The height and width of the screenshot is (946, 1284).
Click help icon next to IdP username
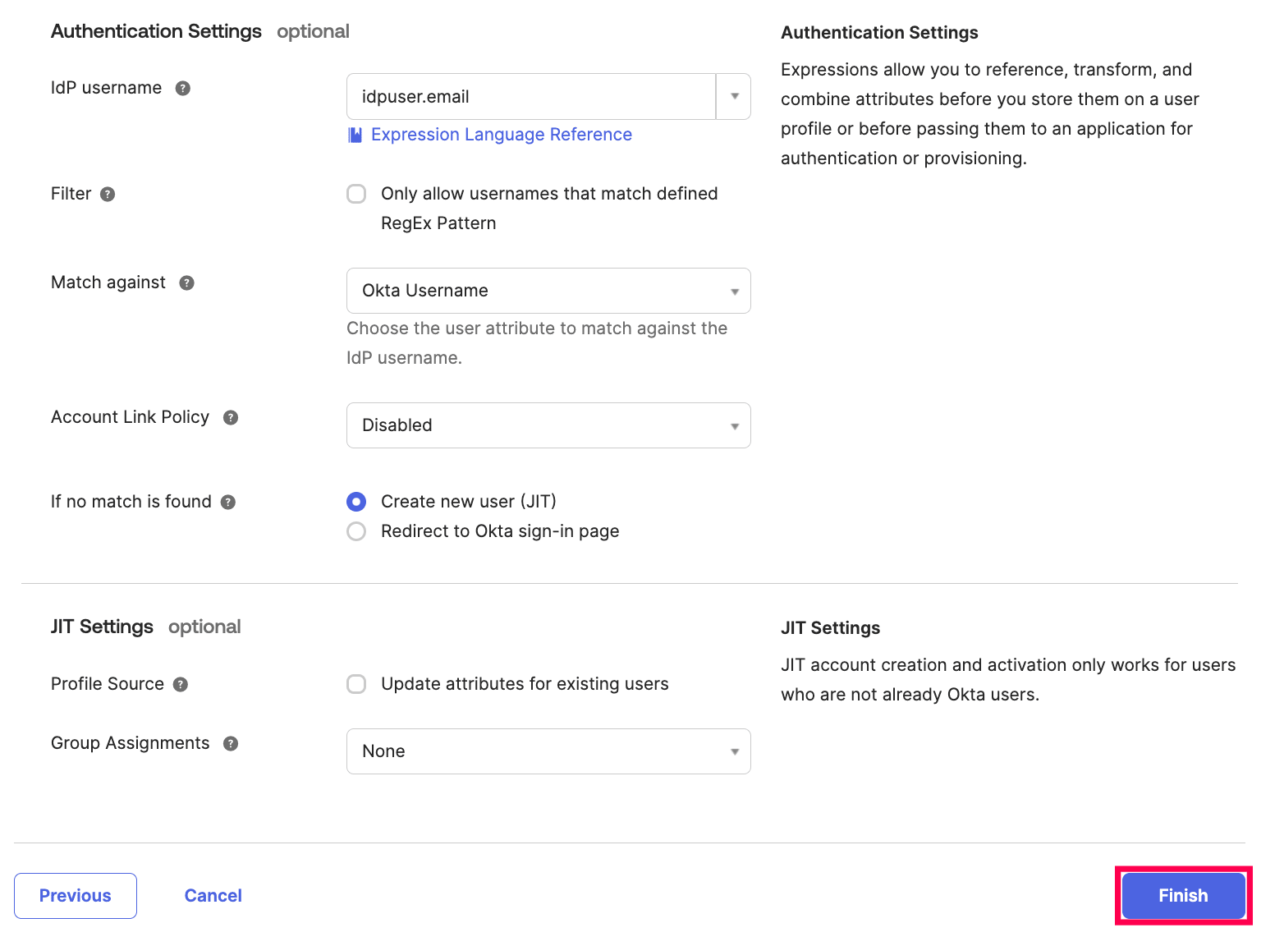click(x=183, y=89)
